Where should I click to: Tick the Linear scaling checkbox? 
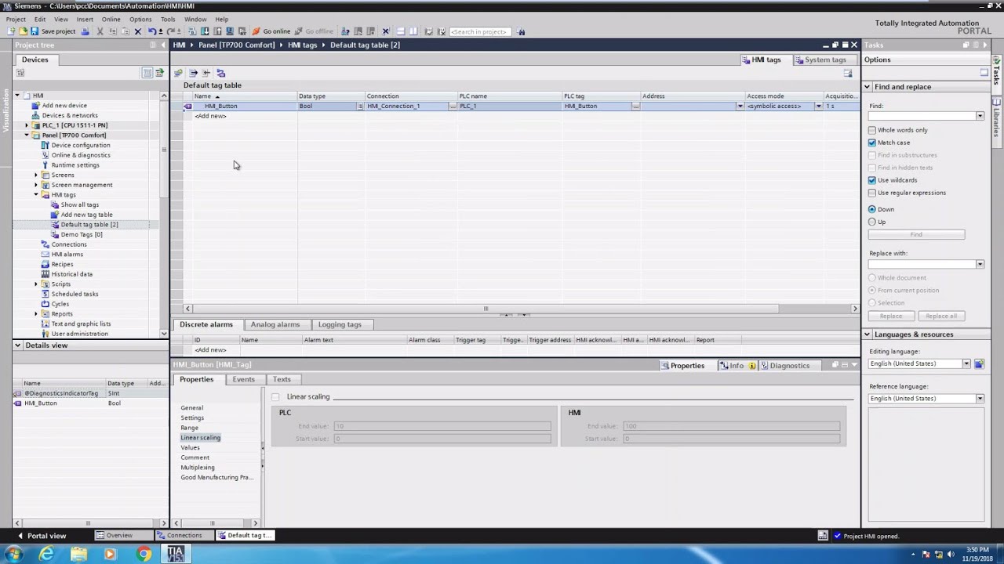275,396
